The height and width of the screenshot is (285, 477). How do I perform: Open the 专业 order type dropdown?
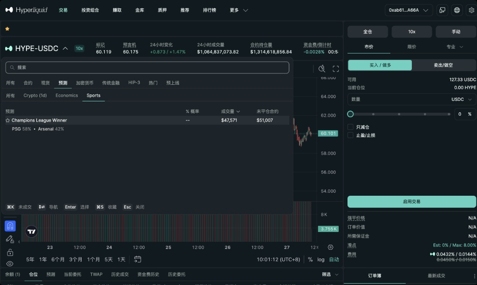tap(455, 47)
